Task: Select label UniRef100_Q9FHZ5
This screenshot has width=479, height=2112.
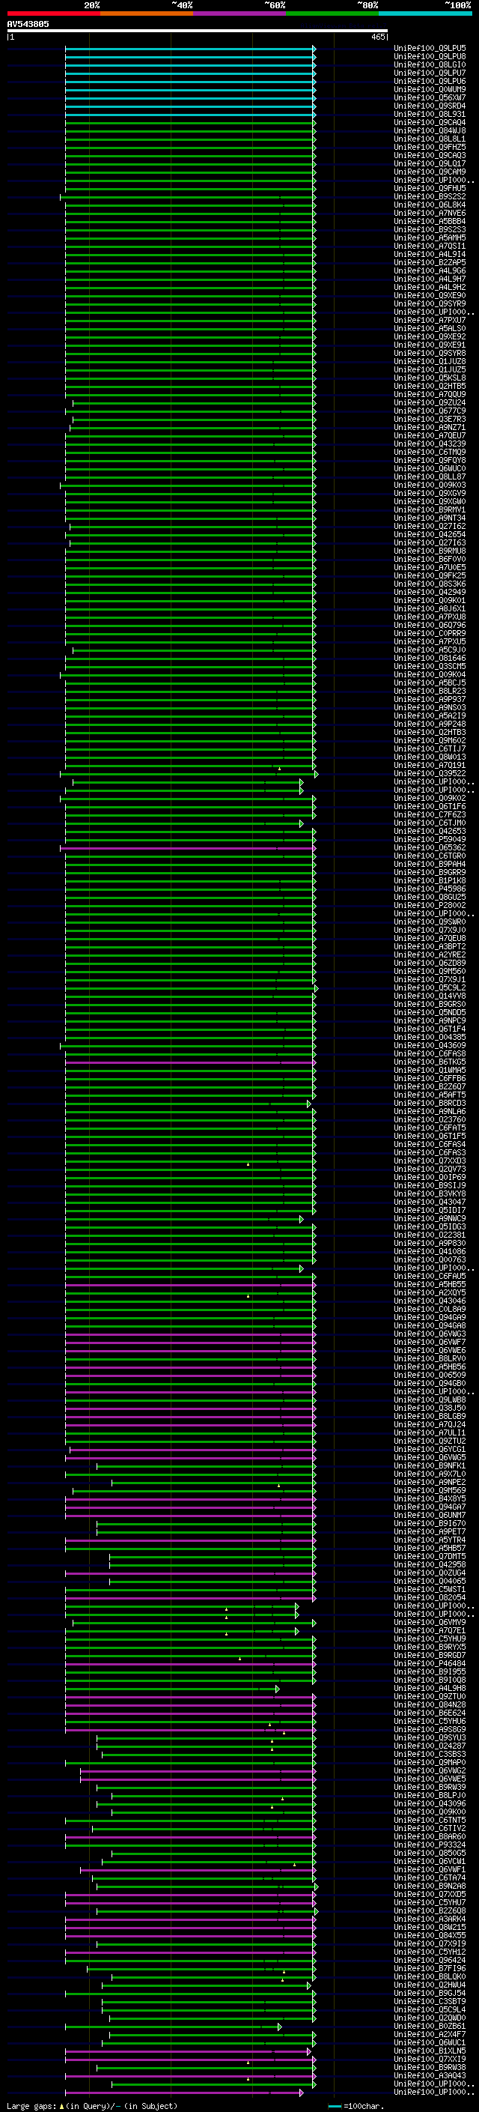Action: coord(430,147)
